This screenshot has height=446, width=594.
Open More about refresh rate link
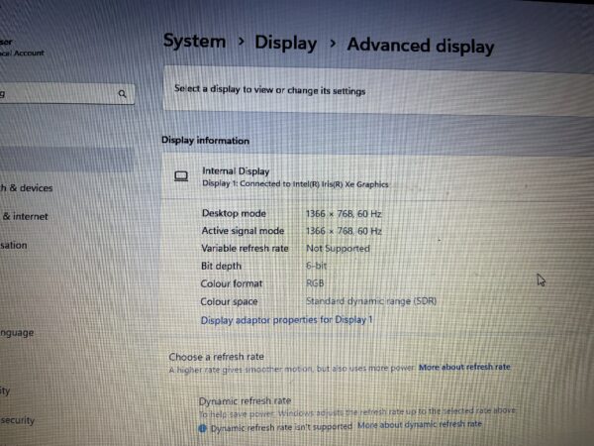tap(464, 367)
